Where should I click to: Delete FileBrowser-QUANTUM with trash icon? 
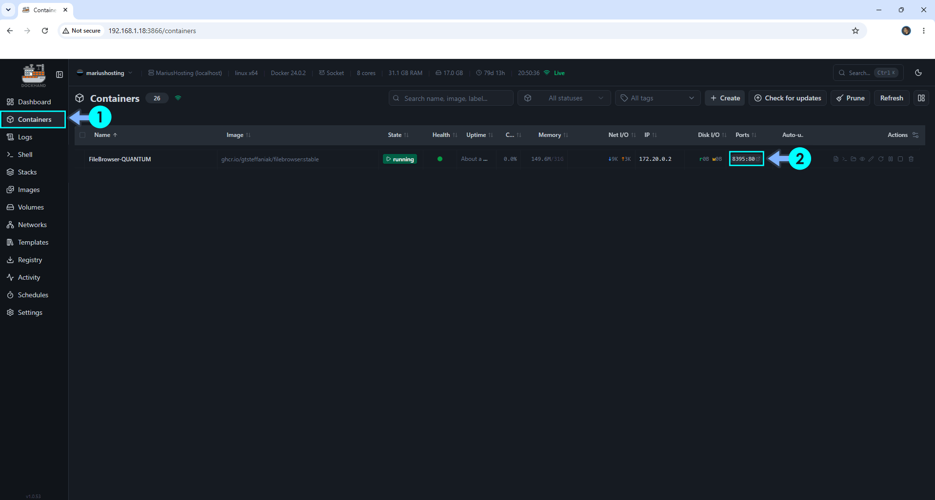(x=911, y=159)
